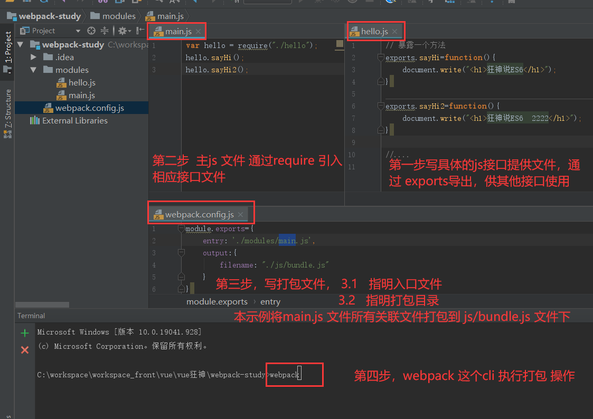Click module.exports in editor breadcrumb

pos(217,301)
